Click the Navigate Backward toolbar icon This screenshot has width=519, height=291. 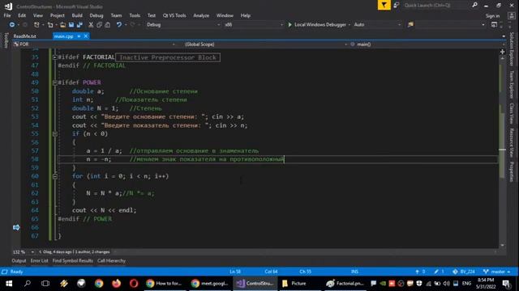pyautogui.click(x=12, y=25)
